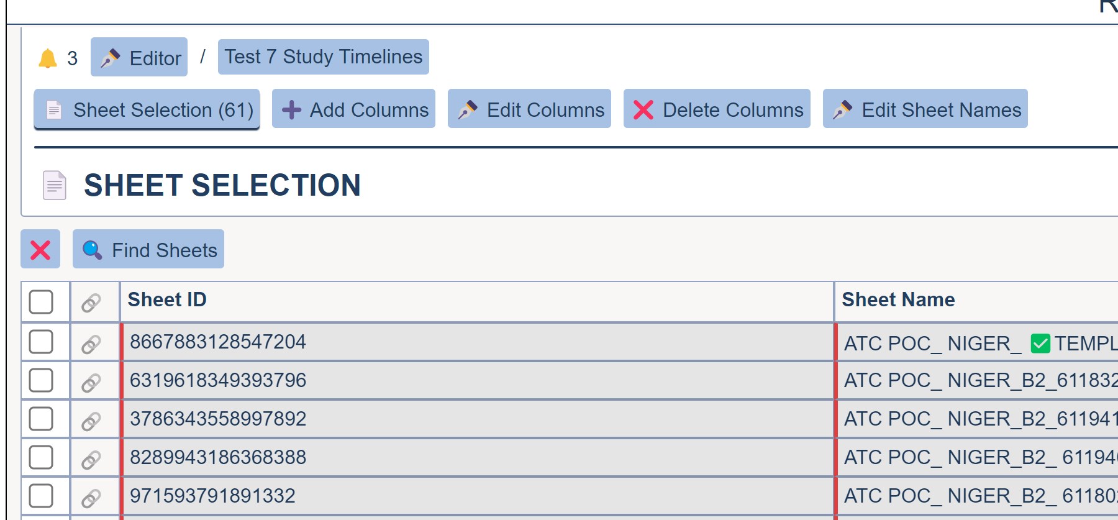This screenshot has width=1118, height=520.
Task: Open the Edit Columns tab
Action: [x=529, y=109]
